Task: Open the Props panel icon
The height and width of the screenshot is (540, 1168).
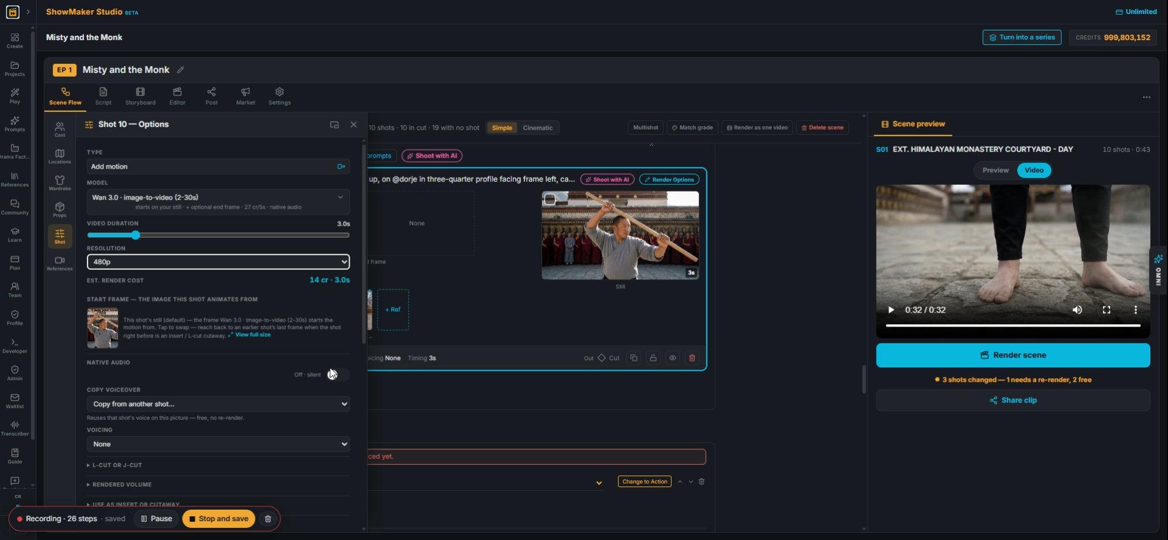Action: 60,209
